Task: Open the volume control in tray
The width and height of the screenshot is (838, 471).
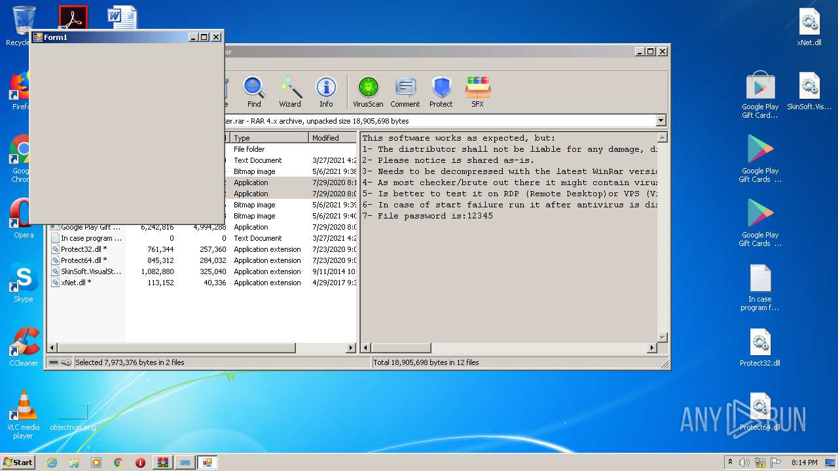Action: click(744, 462)
